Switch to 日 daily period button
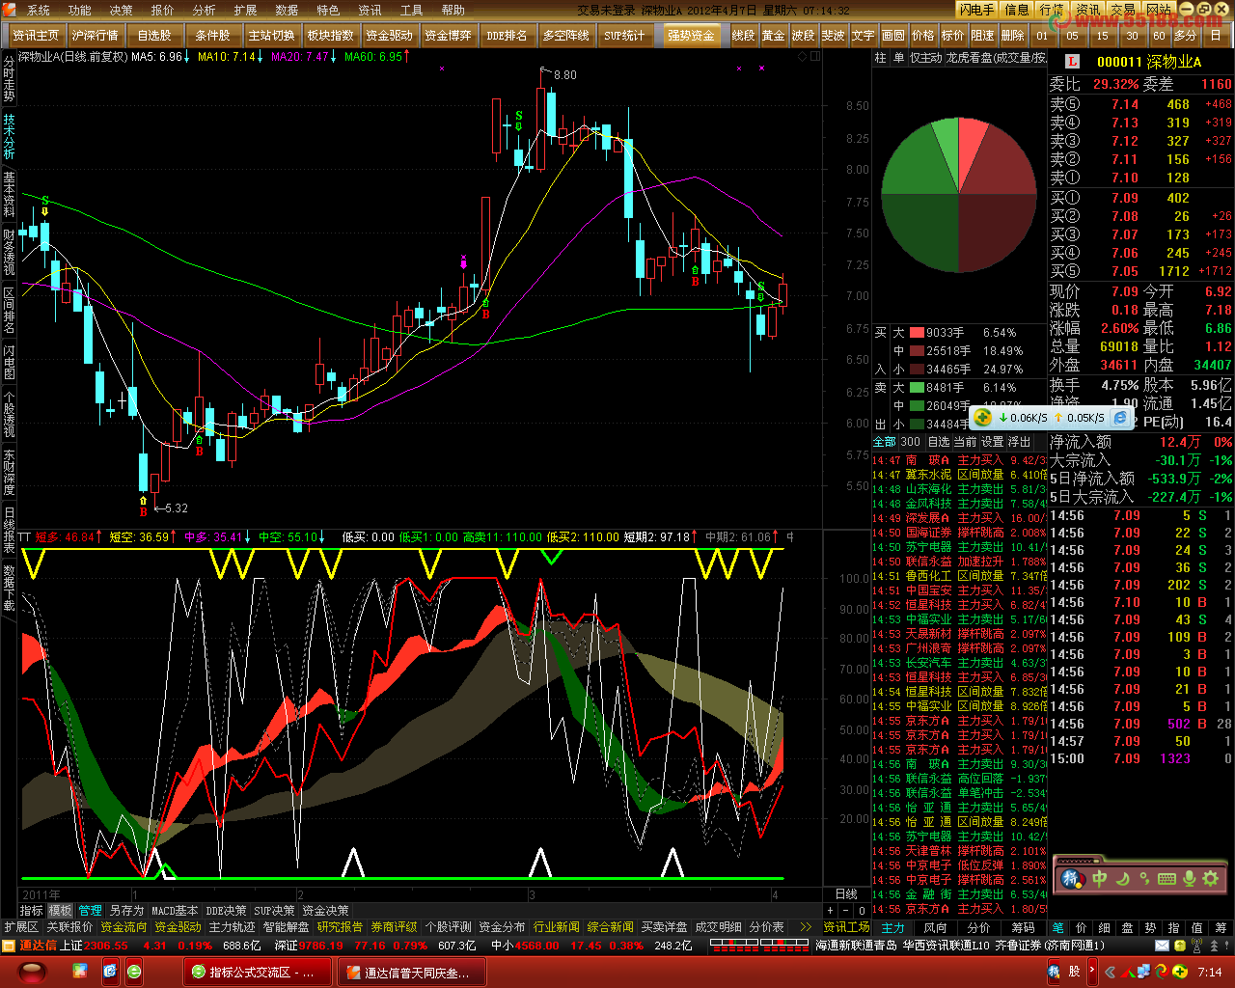This screenshot has height=988, width=1235. [1216, 36]
